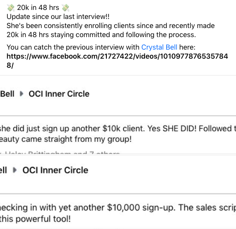
Task: Open the Crystal Bell profile link
Action: coord(159,47)
